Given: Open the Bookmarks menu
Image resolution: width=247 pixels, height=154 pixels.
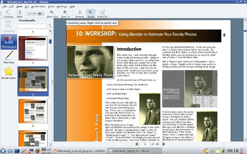Looking at the screenshot, I should tap(38, 6).
